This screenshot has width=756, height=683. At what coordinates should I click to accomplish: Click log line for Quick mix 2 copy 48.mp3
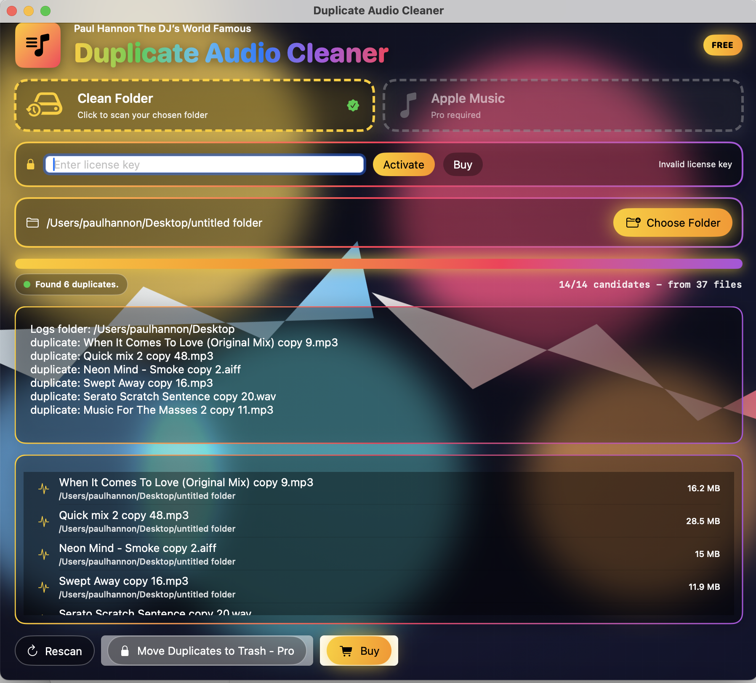click(122, 356)
